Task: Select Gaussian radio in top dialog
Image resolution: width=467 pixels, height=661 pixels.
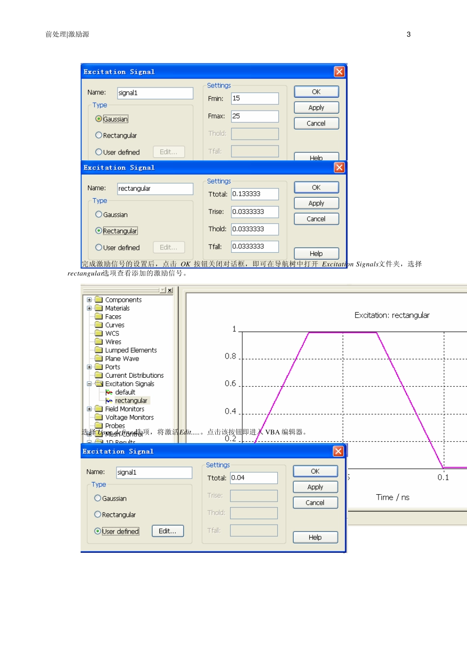Action: (99, 119)
